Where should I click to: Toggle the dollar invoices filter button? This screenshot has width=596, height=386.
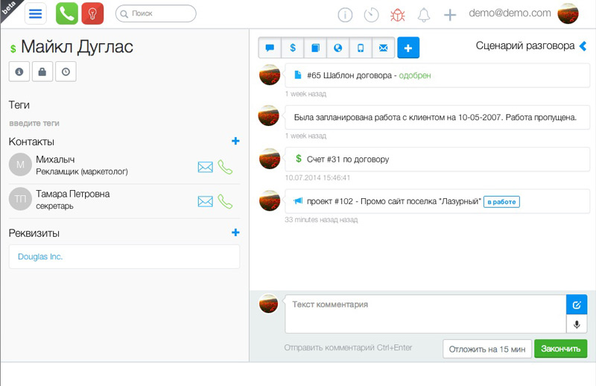[x=292, y=48]
